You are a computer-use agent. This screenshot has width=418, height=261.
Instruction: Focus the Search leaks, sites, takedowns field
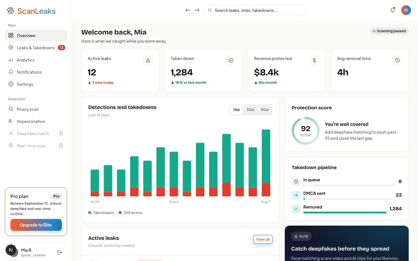coord(255,10)
